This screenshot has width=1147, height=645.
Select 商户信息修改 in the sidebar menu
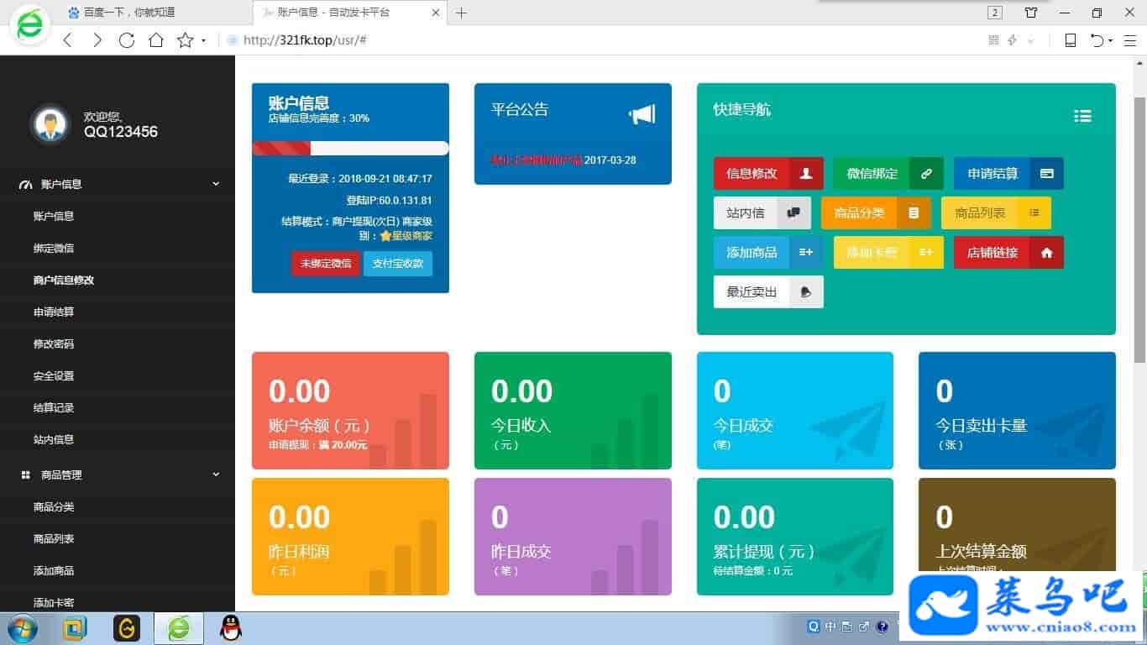64,280
